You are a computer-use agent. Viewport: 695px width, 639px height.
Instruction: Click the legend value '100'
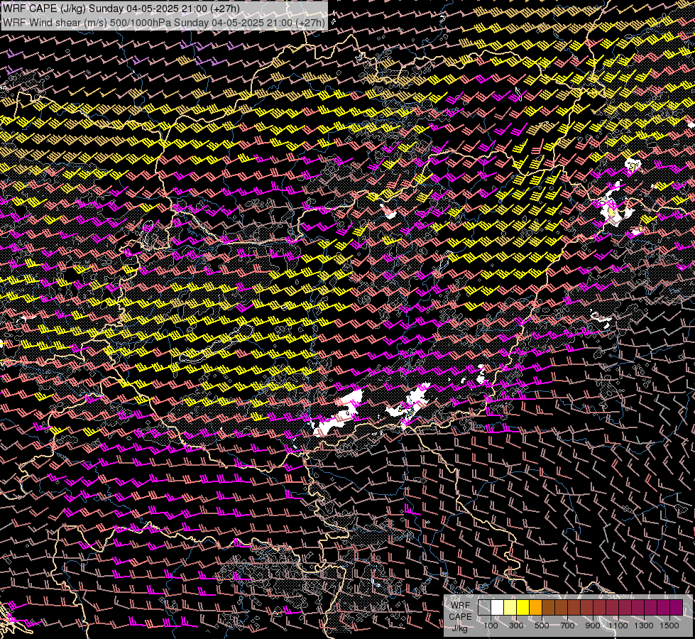(x=491, y=626)
